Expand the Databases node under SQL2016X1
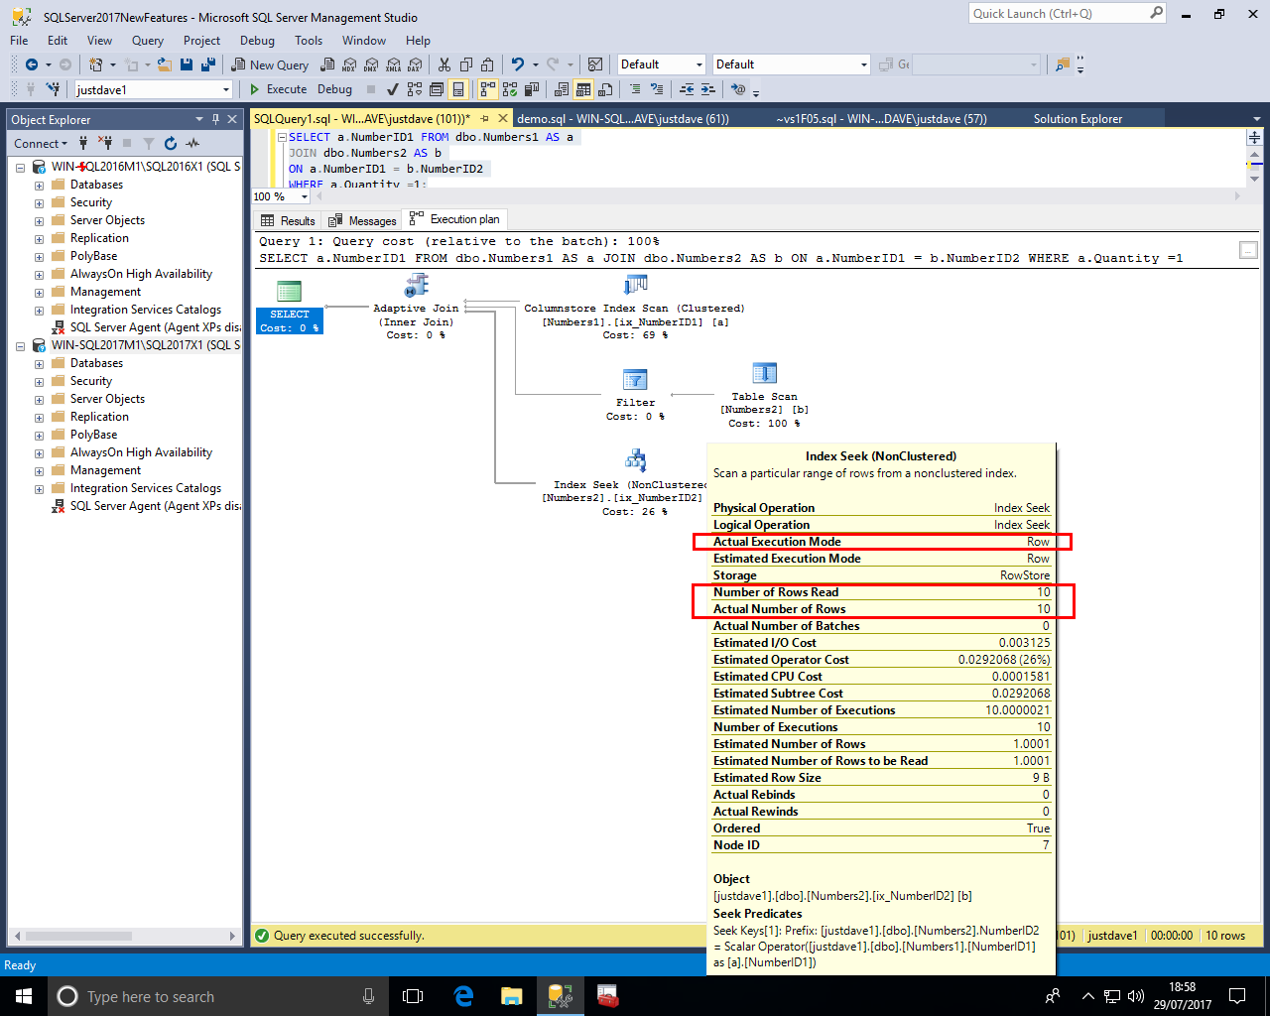This screenshot has height=1016, width=1270. tap(39, 186)
